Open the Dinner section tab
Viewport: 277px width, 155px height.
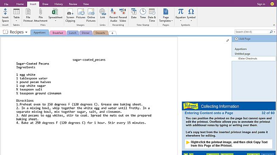pos(86,33)
